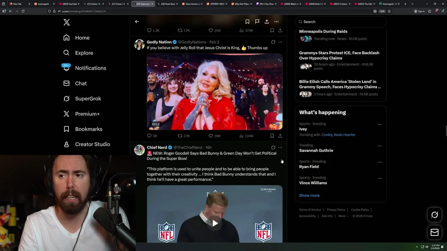Click Sign in on browser toolbar
This screenshot has width=447, height=251.
tap(419, 11)
